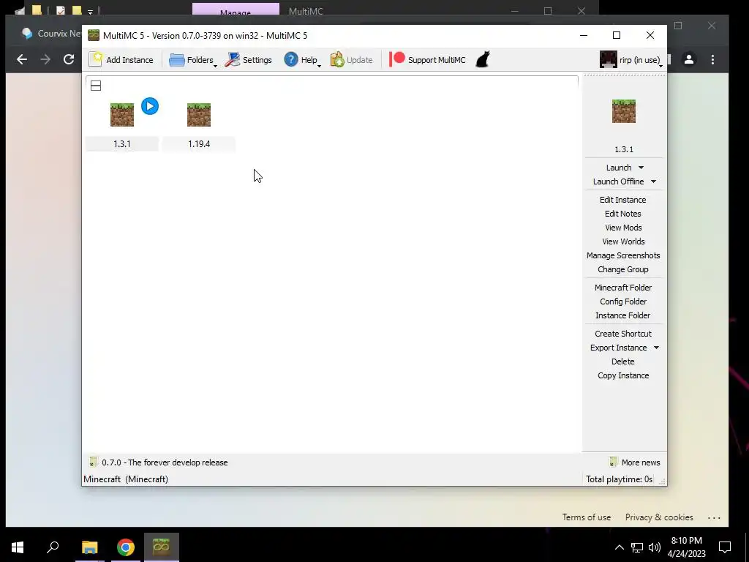749x562 pixels.
Task: Click the black cat icon
Action: (x=483, y=60)
